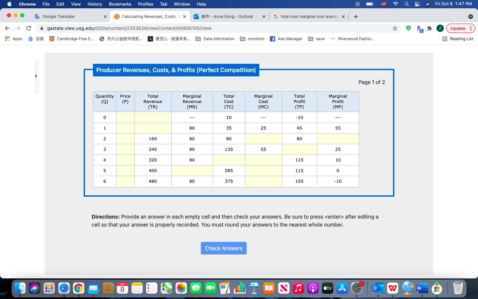This screenshot has width=478, height=299.
Task: Open the Bookmarks menu
Action: pos(120,4)
